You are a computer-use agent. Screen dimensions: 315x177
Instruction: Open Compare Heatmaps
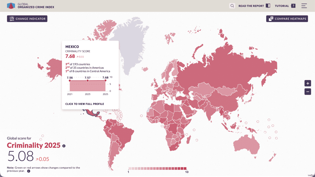point(287,19)
